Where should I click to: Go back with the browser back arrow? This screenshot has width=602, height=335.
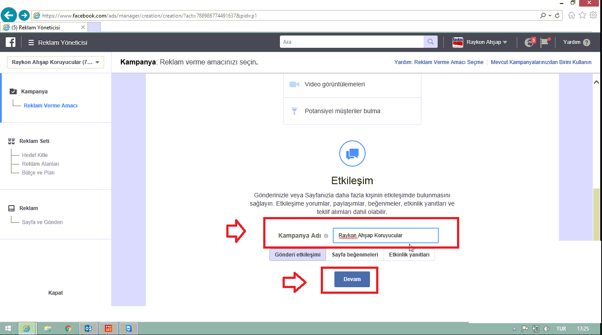[x=9, y=15]
